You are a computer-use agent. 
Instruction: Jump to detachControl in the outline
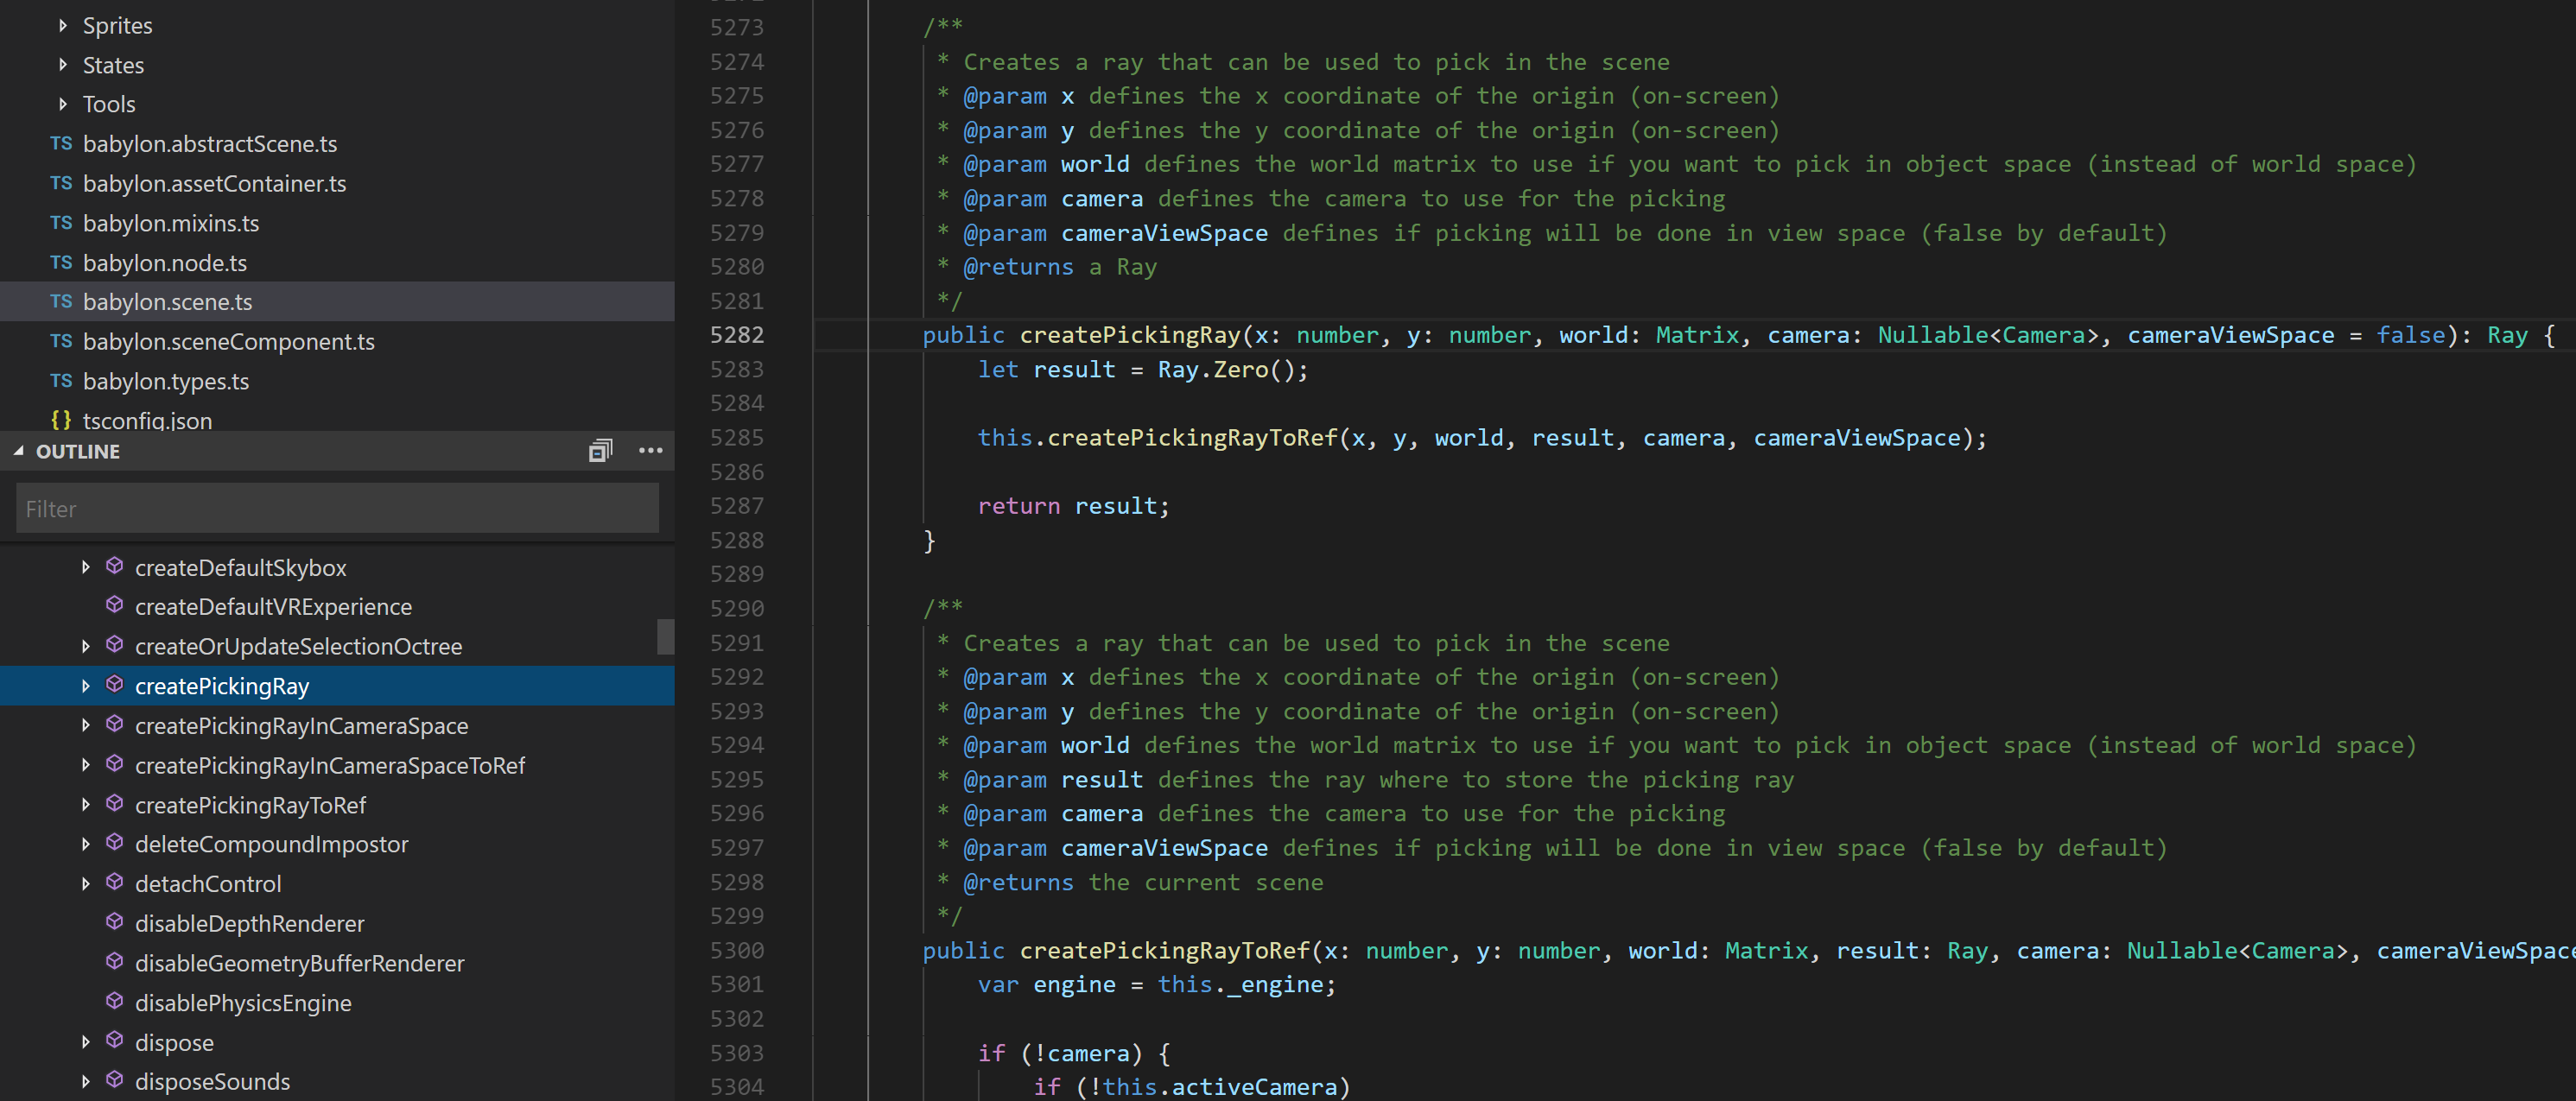[x=208, y=884]
